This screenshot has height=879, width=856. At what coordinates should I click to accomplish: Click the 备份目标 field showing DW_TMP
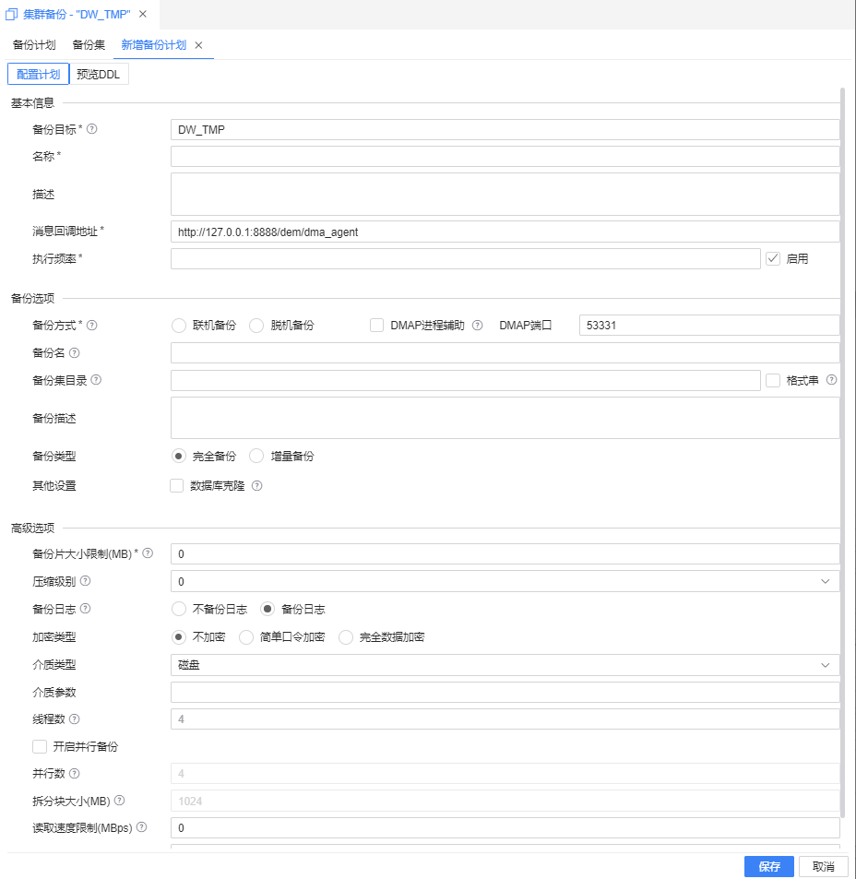click(505, 129)
